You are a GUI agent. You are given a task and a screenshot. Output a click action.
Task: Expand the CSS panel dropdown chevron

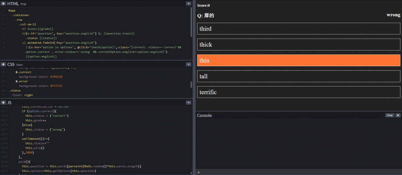click(x=189, y=65)
